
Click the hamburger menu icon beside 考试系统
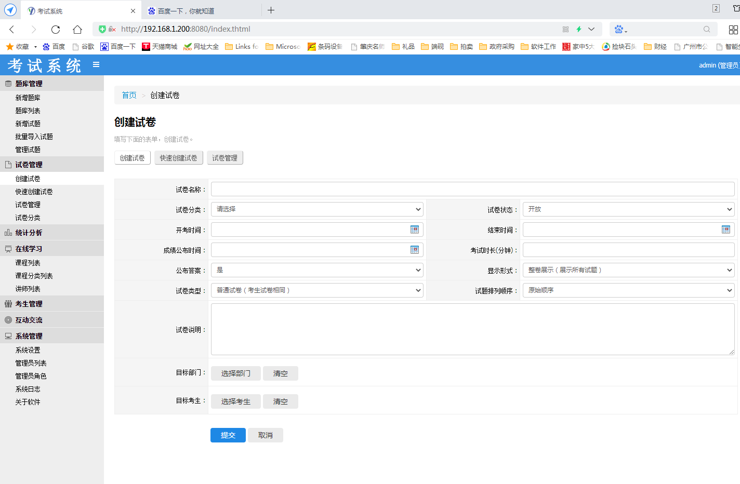(96, 64)
